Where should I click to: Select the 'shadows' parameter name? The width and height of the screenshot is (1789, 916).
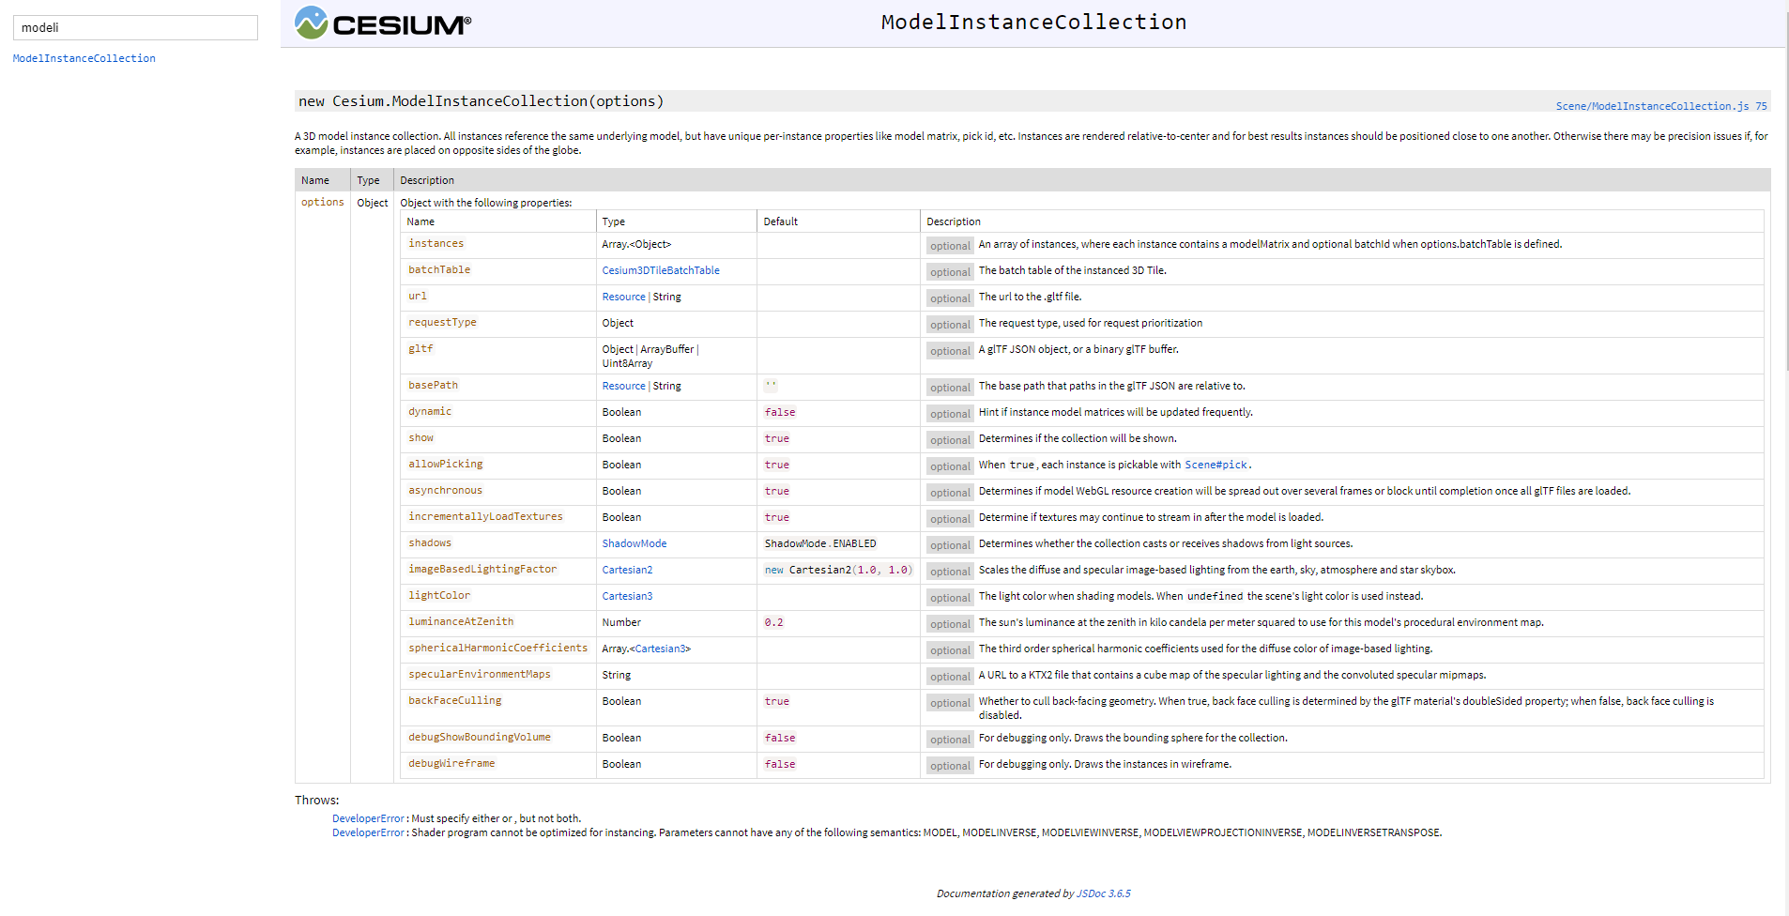coord(430,542)
